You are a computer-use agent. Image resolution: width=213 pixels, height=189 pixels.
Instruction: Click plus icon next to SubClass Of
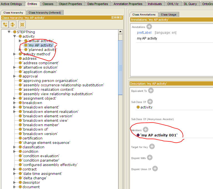click(x=150, y=102)
